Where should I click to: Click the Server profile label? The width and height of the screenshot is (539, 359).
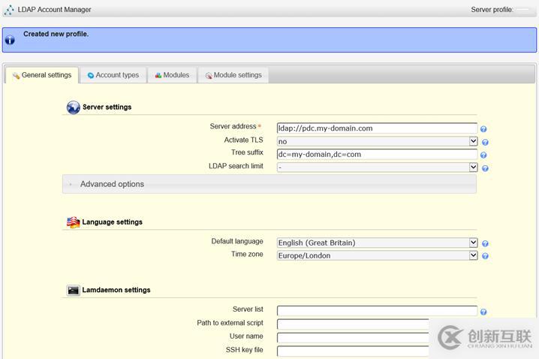(492, 10)
